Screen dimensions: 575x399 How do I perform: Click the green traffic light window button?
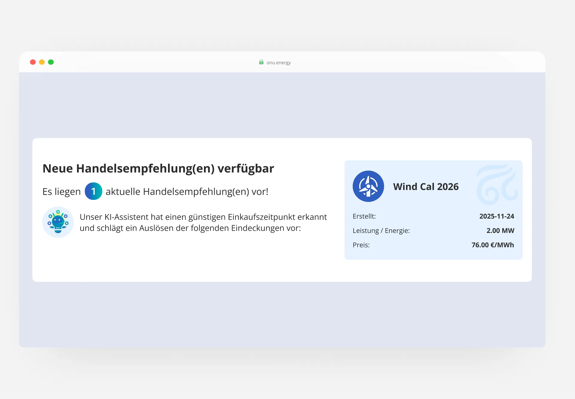click(51, 62)
